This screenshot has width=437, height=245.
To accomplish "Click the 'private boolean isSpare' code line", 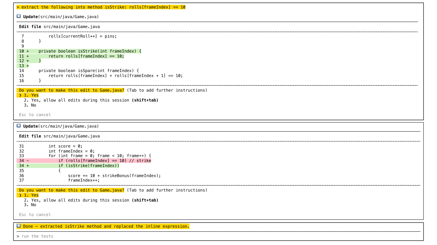I will click(x=89, y=71).
